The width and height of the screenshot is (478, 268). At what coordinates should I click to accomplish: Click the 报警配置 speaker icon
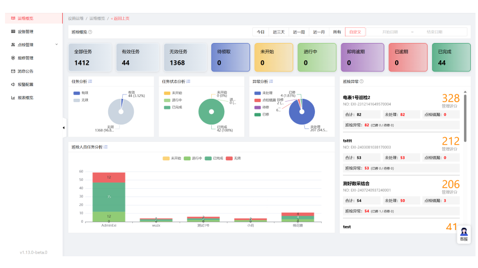[13, 84]
